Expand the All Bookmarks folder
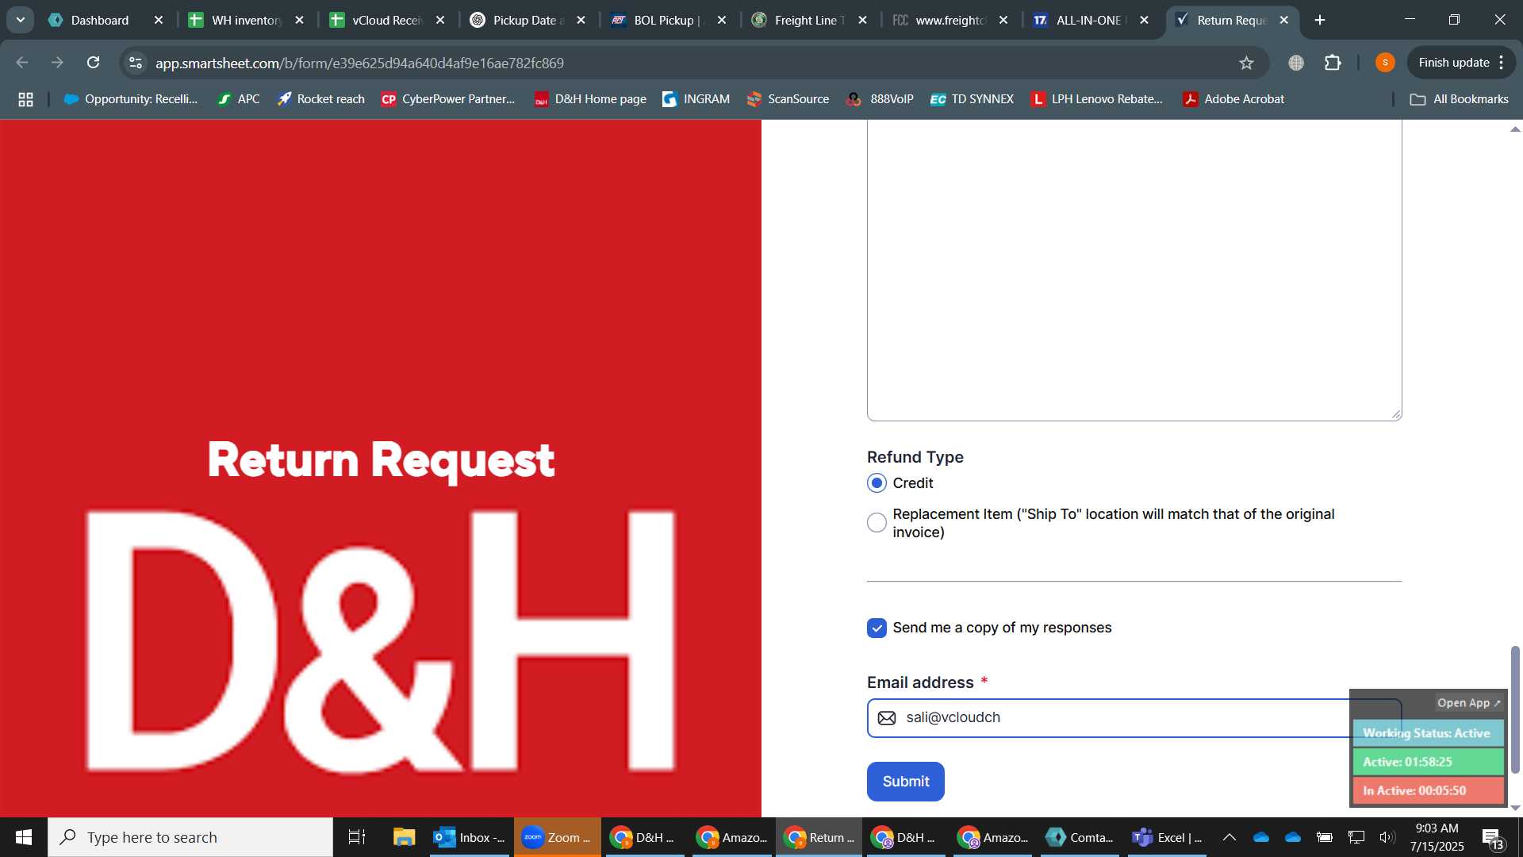Screen dimensions: 1523x857 pos(1459,99)
